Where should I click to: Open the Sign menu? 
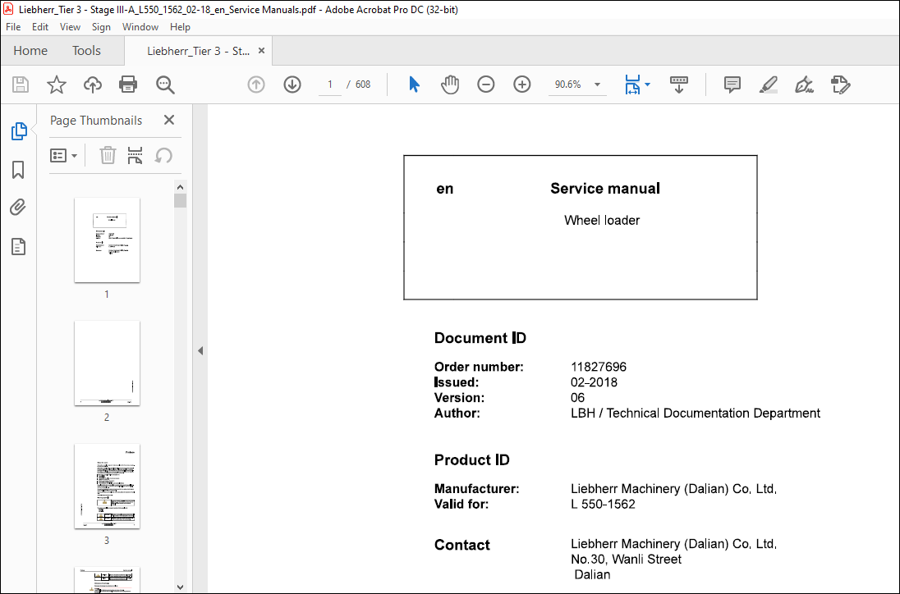pyautogui.click(x=101, y=27)
